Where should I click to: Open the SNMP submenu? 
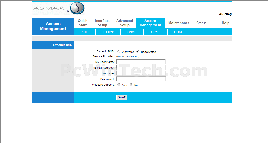(x=132, y=32)
